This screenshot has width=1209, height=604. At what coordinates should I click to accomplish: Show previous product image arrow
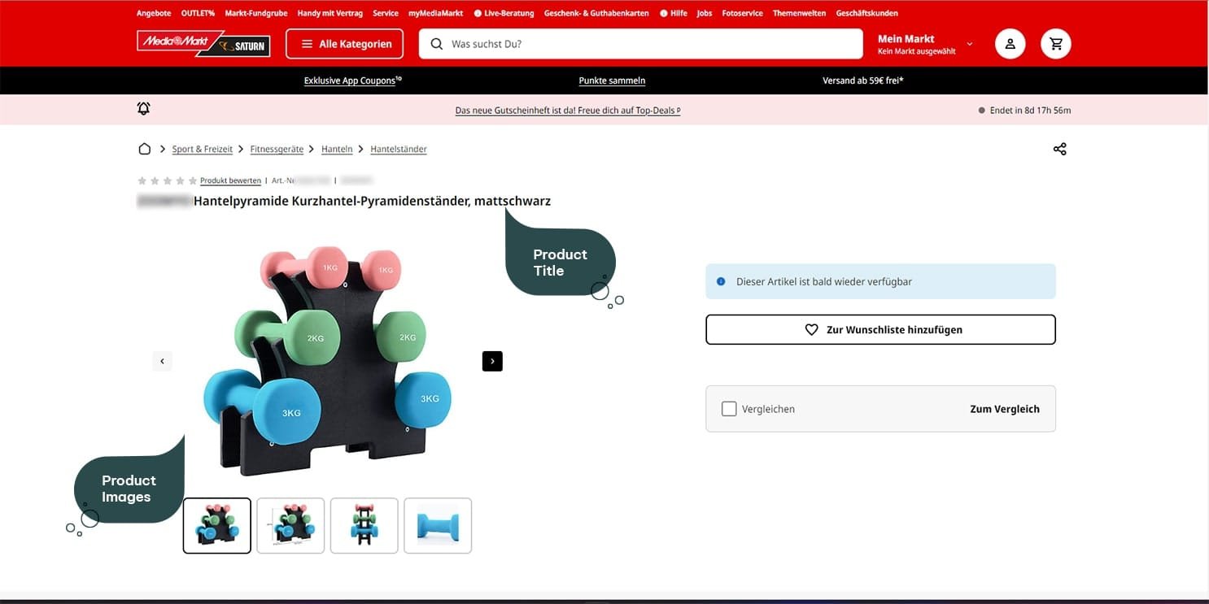coord(162,361)
